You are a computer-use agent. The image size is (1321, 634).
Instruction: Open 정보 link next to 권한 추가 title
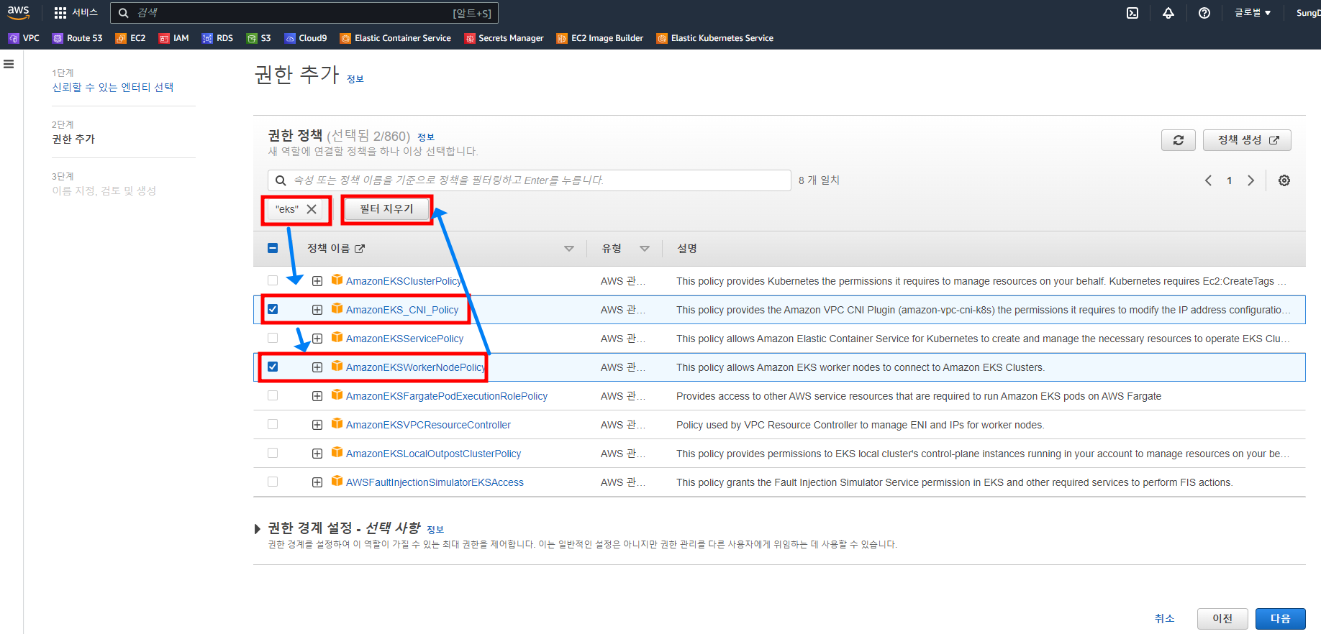(355, 79)
